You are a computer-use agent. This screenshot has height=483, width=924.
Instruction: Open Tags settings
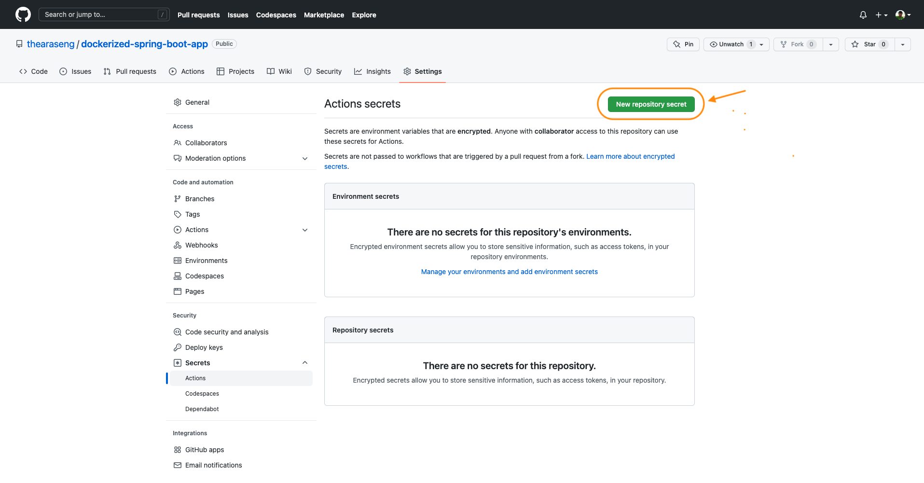point(241,214)
